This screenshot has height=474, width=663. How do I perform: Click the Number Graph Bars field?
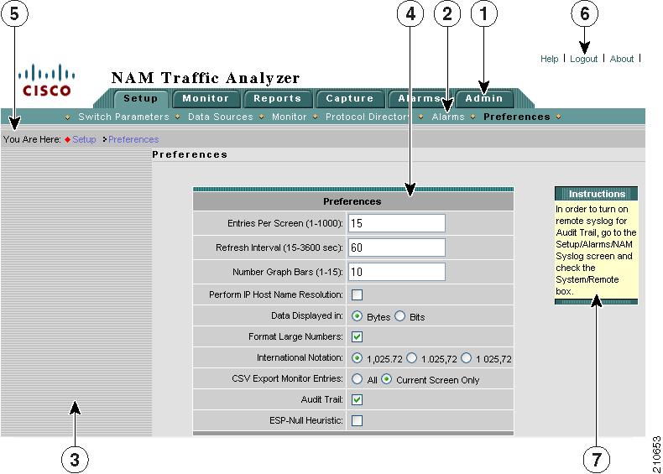coord(397,272)
